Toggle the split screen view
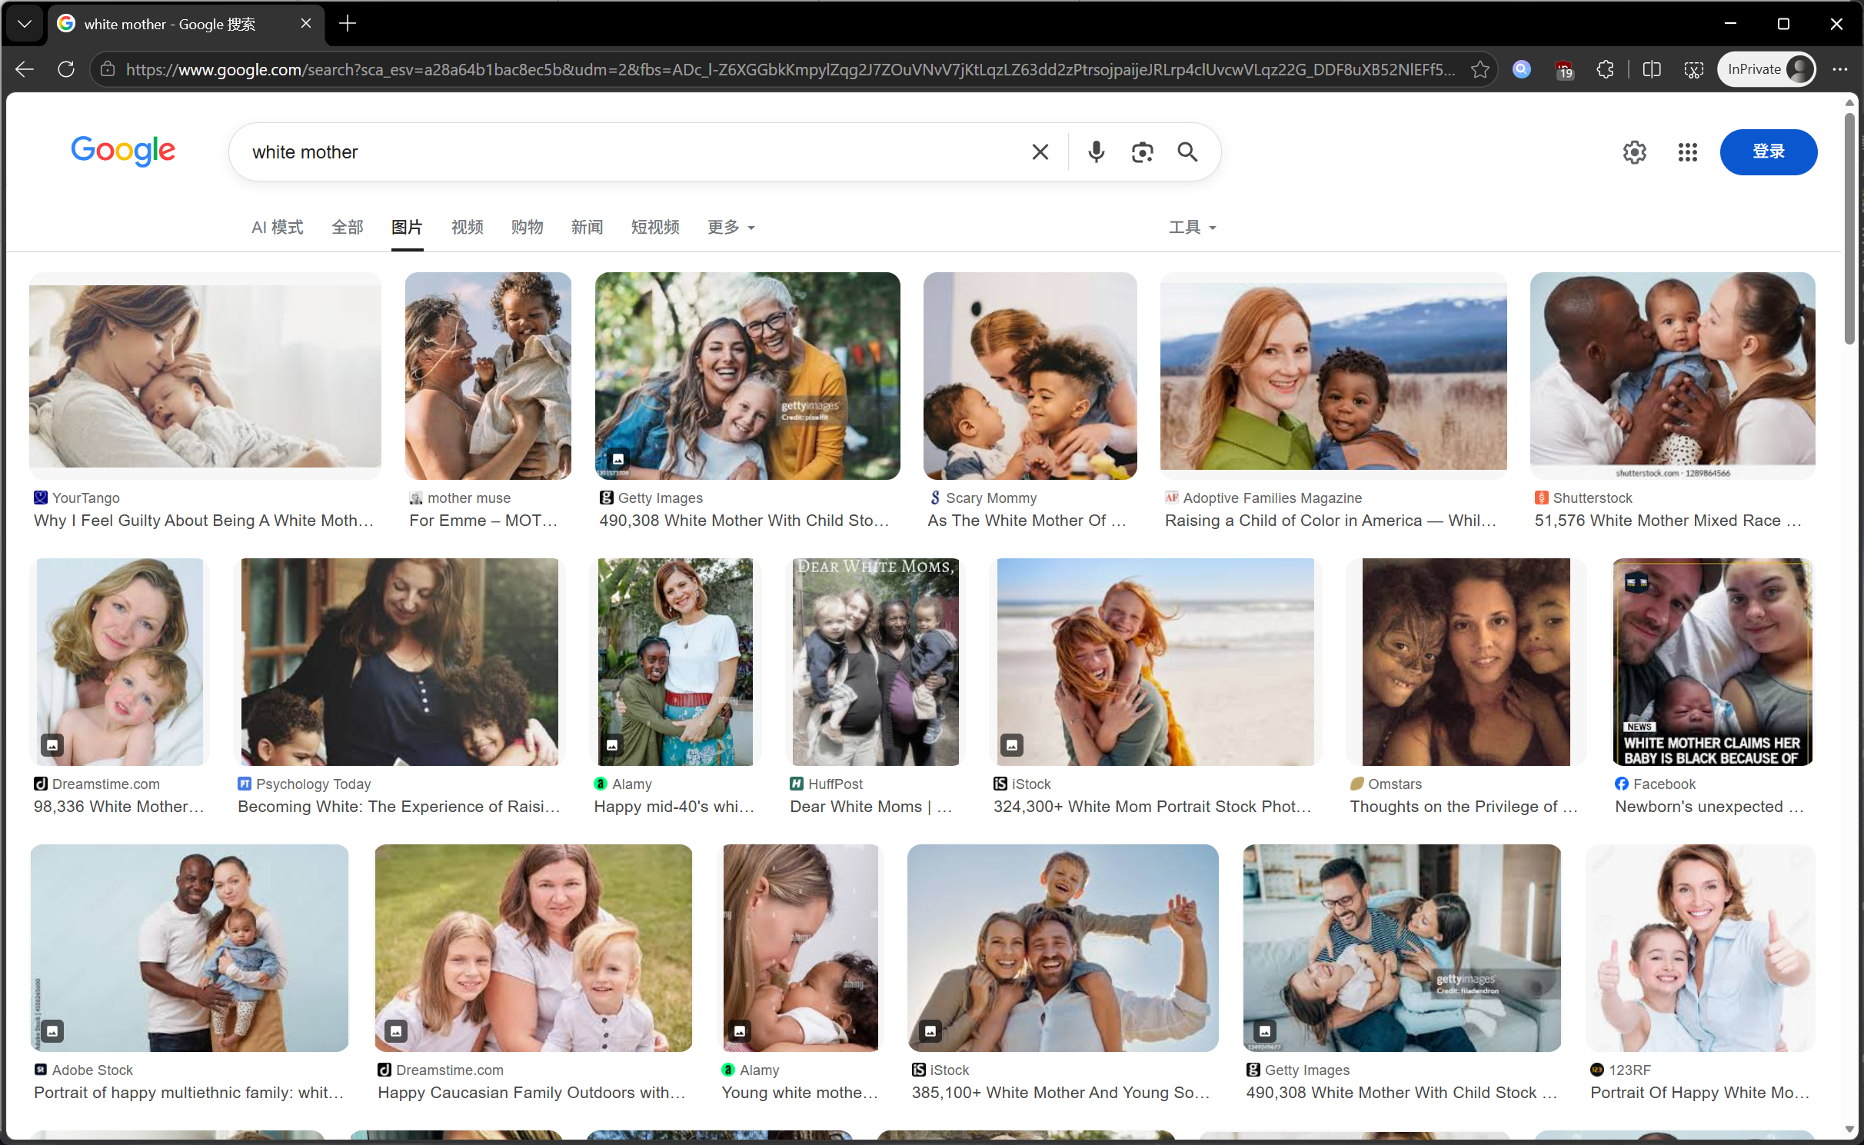 click(x=1652, y=69)
